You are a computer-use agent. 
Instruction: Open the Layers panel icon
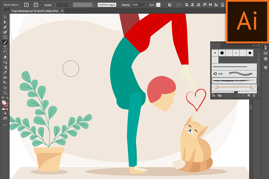(265, 67)
